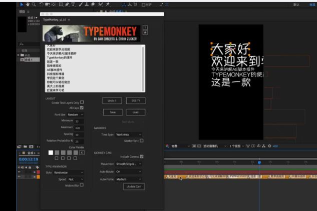Click the Load button in TypeMonkey
The height and width of the screenshot is (211, 317).
pyautogui.click(x=135, y=112)
